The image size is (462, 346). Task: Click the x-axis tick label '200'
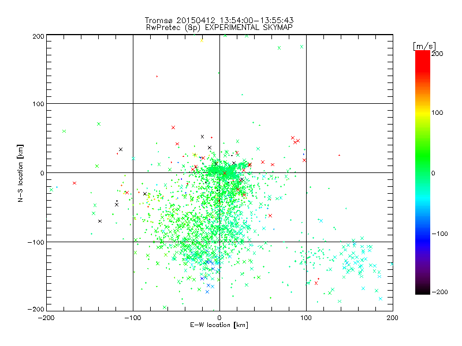click(393, 318)
